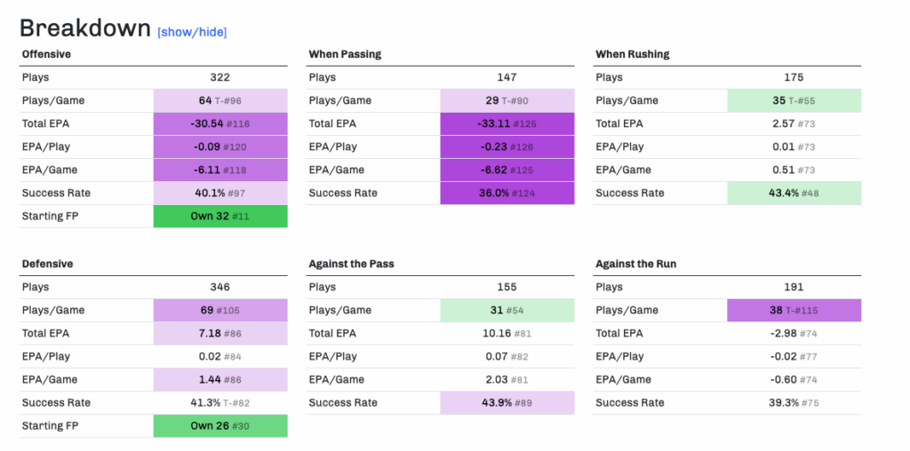Click the Offensive Total EPA value -30.54

(220, 123)
